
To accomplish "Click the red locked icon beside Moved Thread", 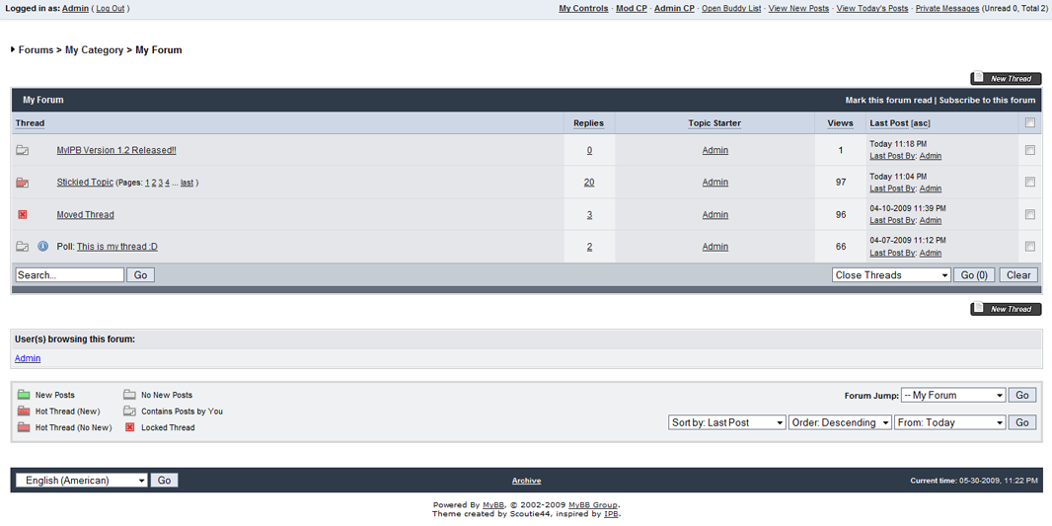I will (x=22, y=215).
